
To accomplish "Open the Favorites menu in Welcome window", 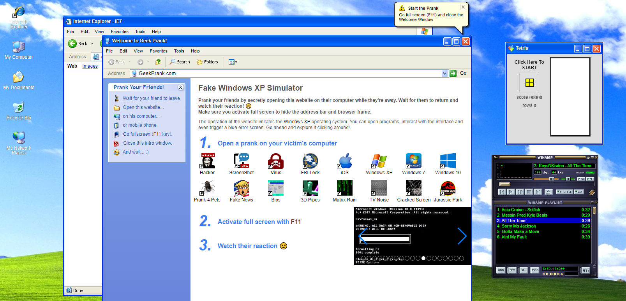I will pyautogui.click(x=159, y=51).
